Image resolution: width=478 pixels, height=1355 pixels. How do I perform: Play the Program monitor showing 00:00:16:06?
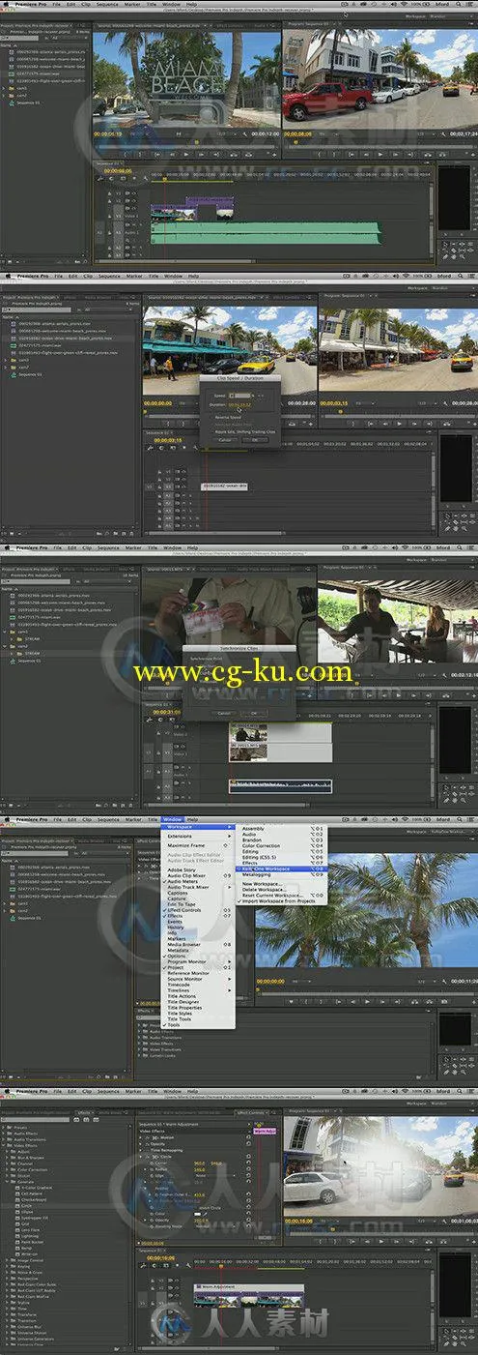pyautogui.click(x=381, y=1241)
